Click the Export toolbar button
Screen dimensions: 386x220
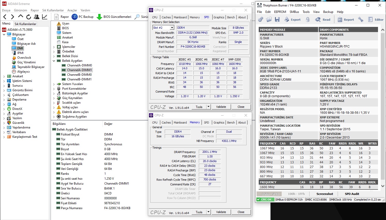tap(293, 19)
